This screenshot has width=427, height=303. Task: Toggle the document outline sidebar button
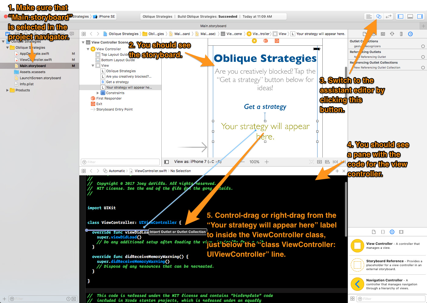click(x=167, y=162)
